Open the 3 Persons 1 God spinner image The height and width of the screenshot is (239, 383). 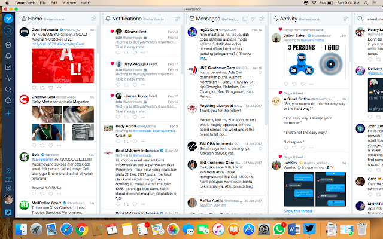click(x=315, y=62)
